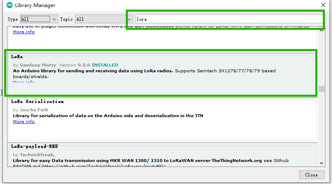Click More info under the LoRa library
332x184 pixels.
24,82
